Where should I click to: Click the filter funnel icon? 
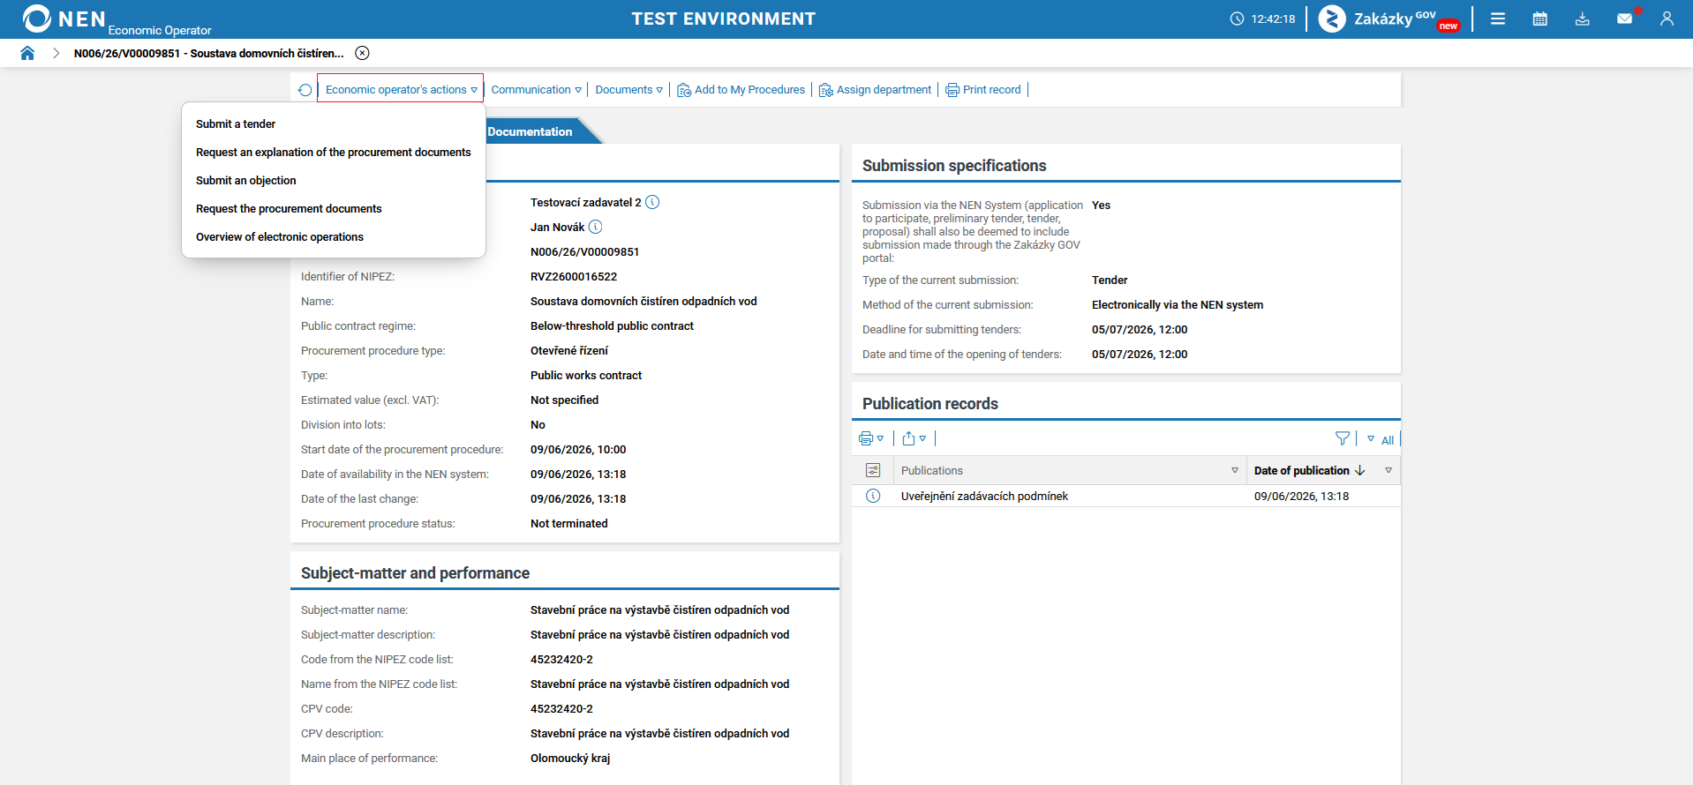(x=1343, y=438)
